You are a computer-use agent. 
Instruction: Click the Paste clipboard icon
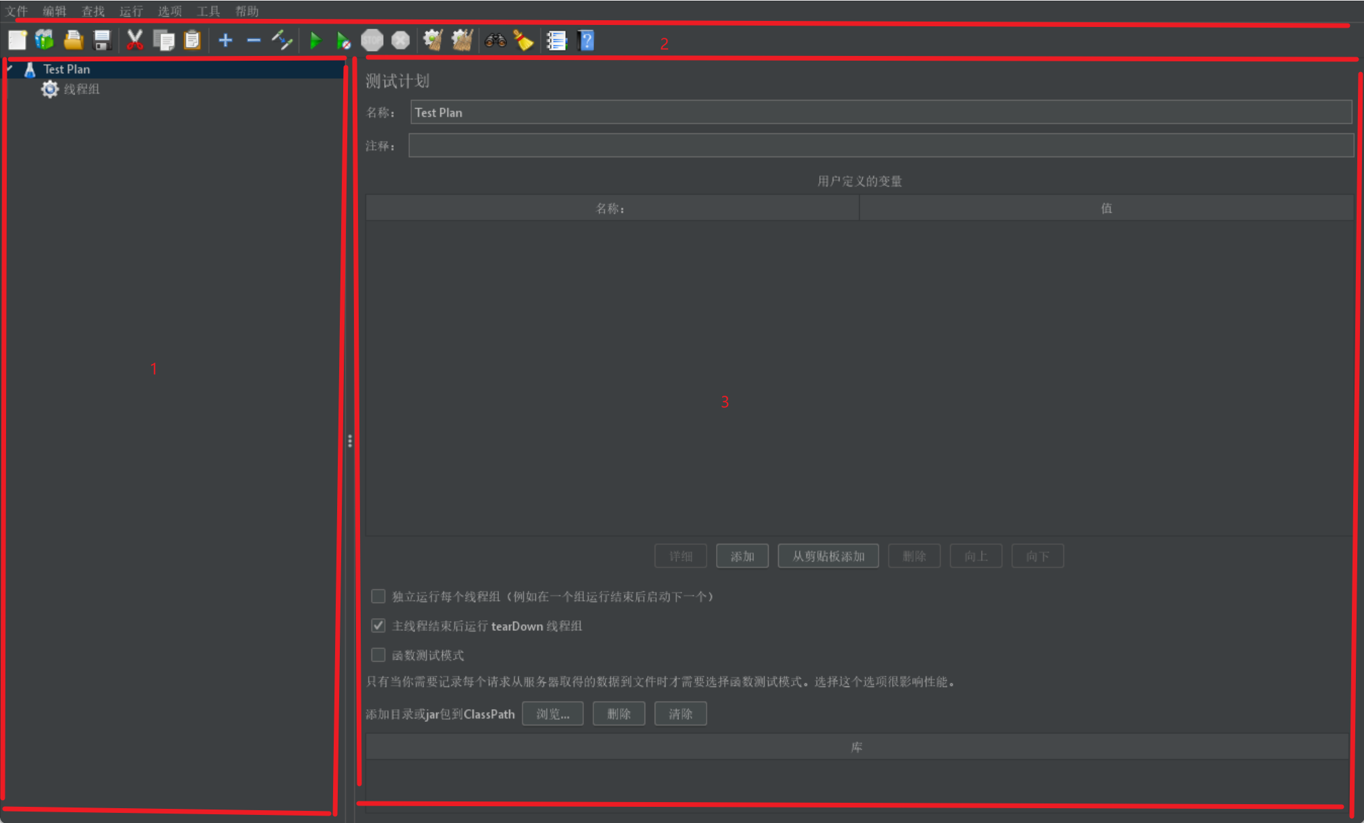(x=192, y=40)
